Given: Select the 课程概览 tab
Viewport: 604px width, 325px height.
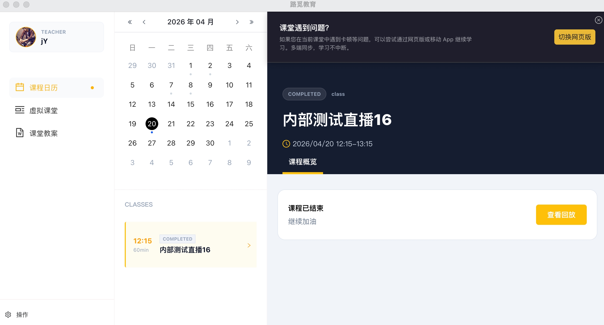Looking at the screenshot, I should tap(303, 162).
